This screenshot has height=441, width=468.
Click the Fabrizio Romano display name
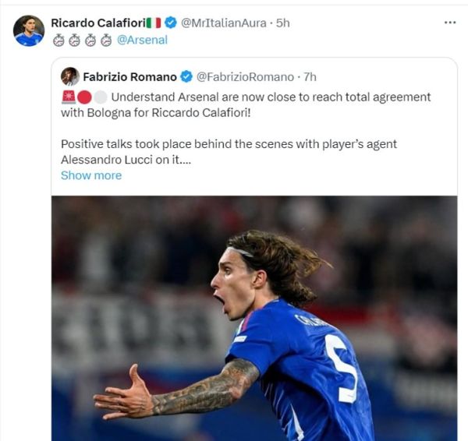129,77
